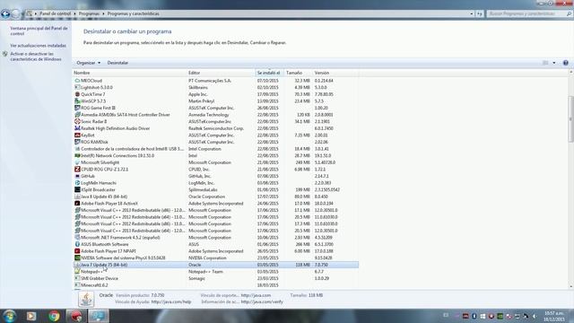
Task: Select the MEOCloud program icon
Action: coord(77,81)
